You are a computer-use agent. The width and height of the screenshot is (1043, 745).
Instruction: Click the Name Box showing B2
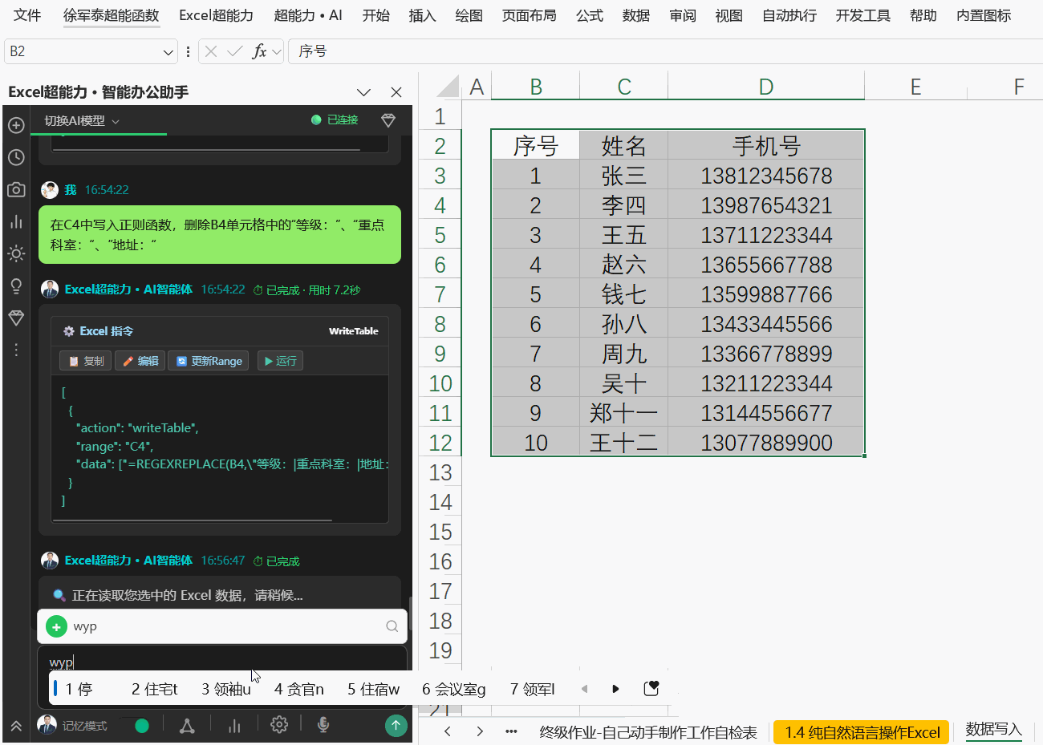[83, 51]
